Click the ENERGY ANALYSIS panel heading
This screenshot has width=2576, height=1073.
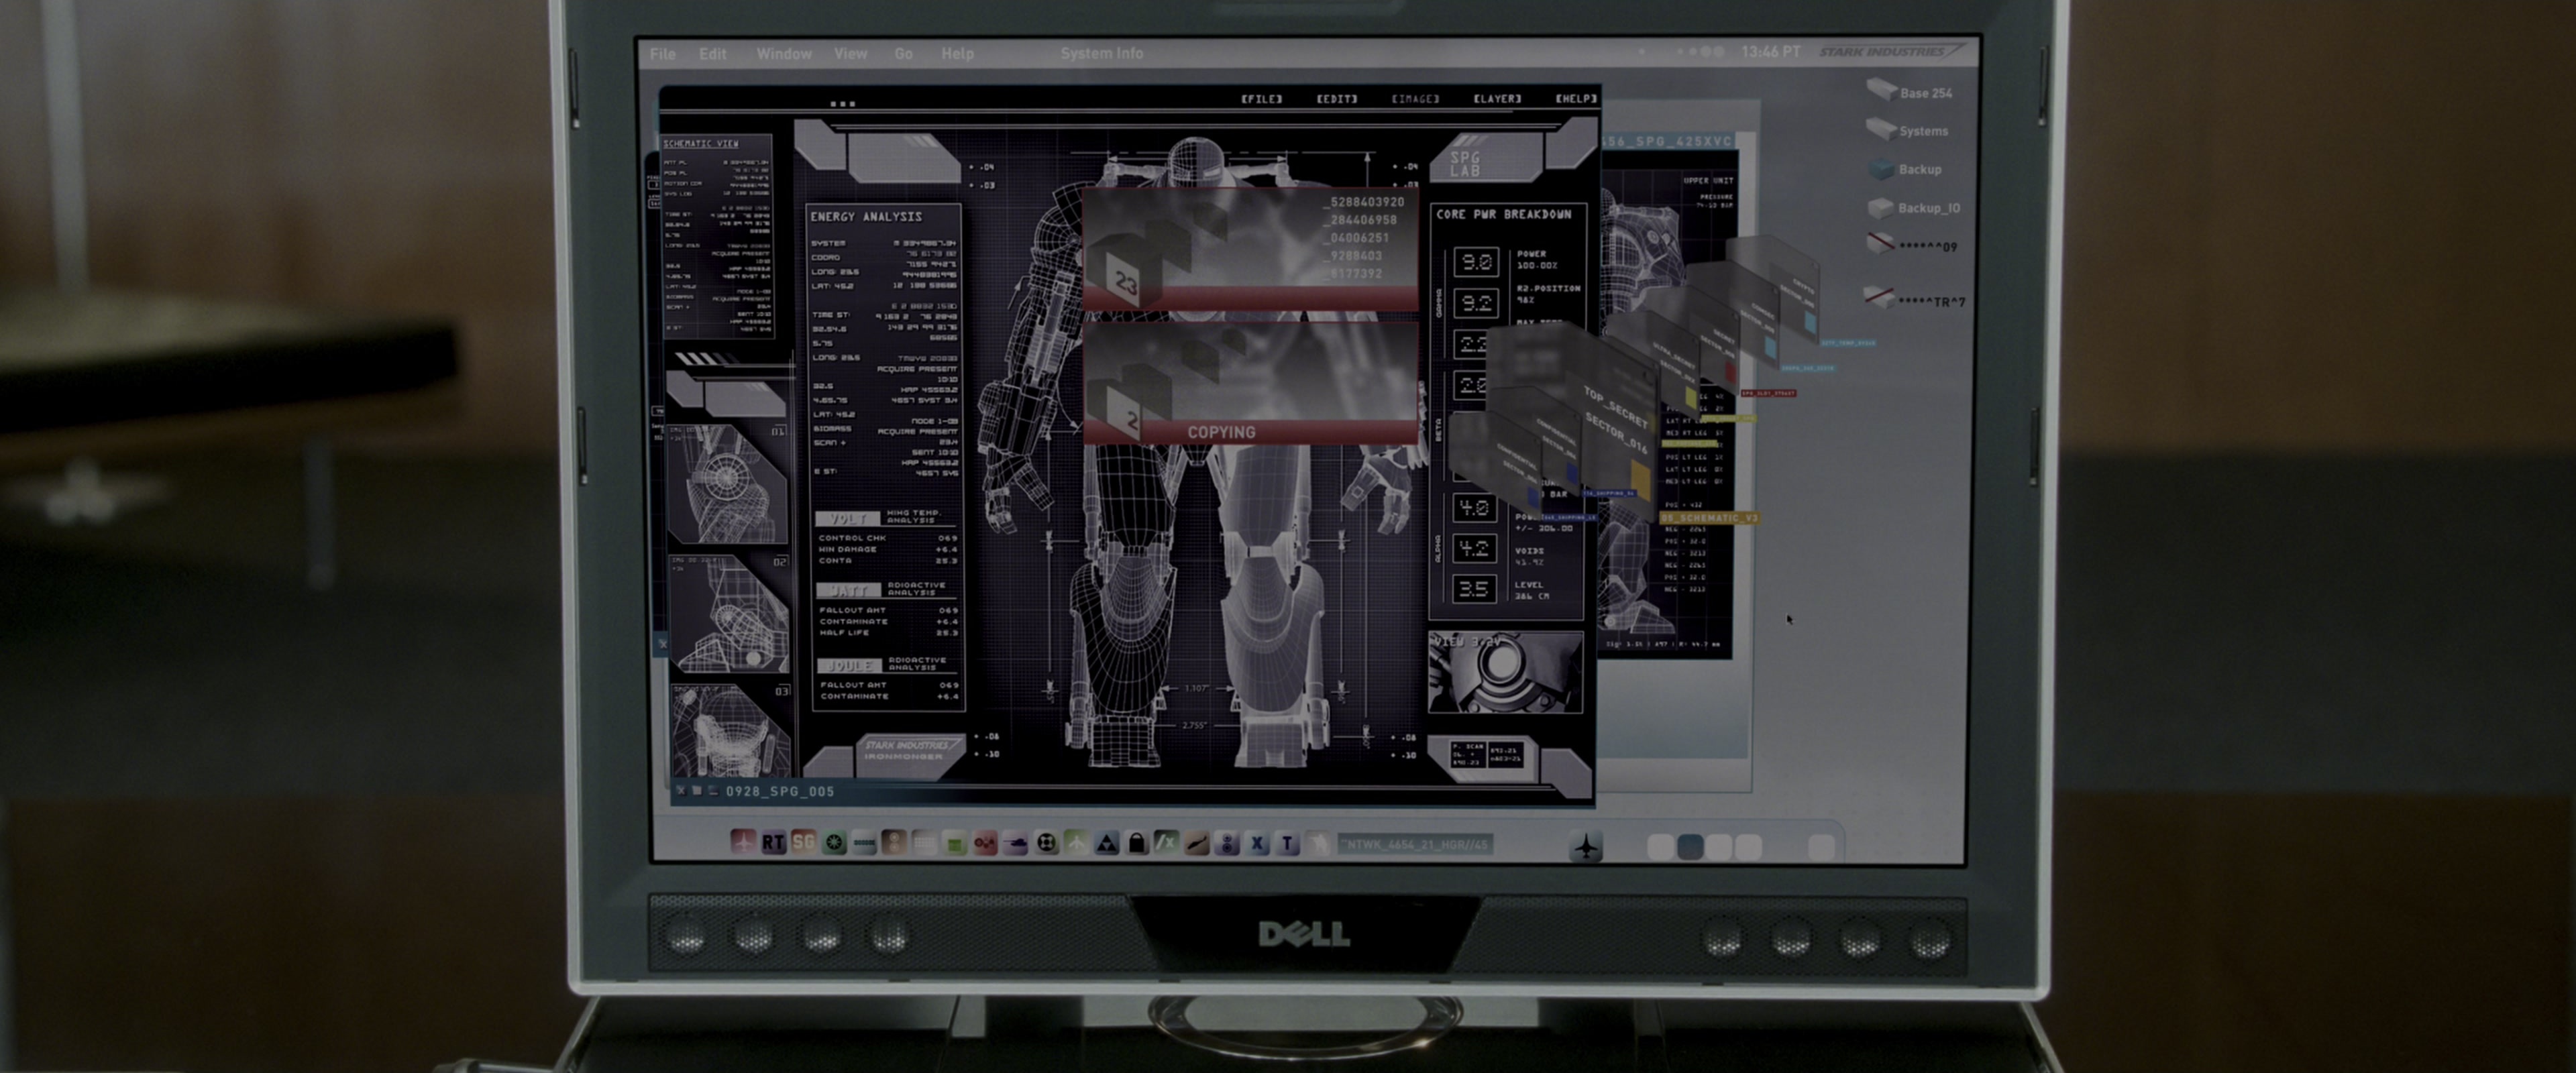pyautogui.click(x=866, y=216)
